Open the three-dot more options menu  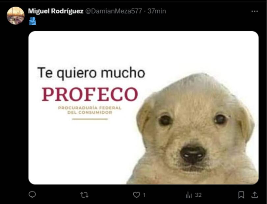pyautogui.click(x=254, y=11)
